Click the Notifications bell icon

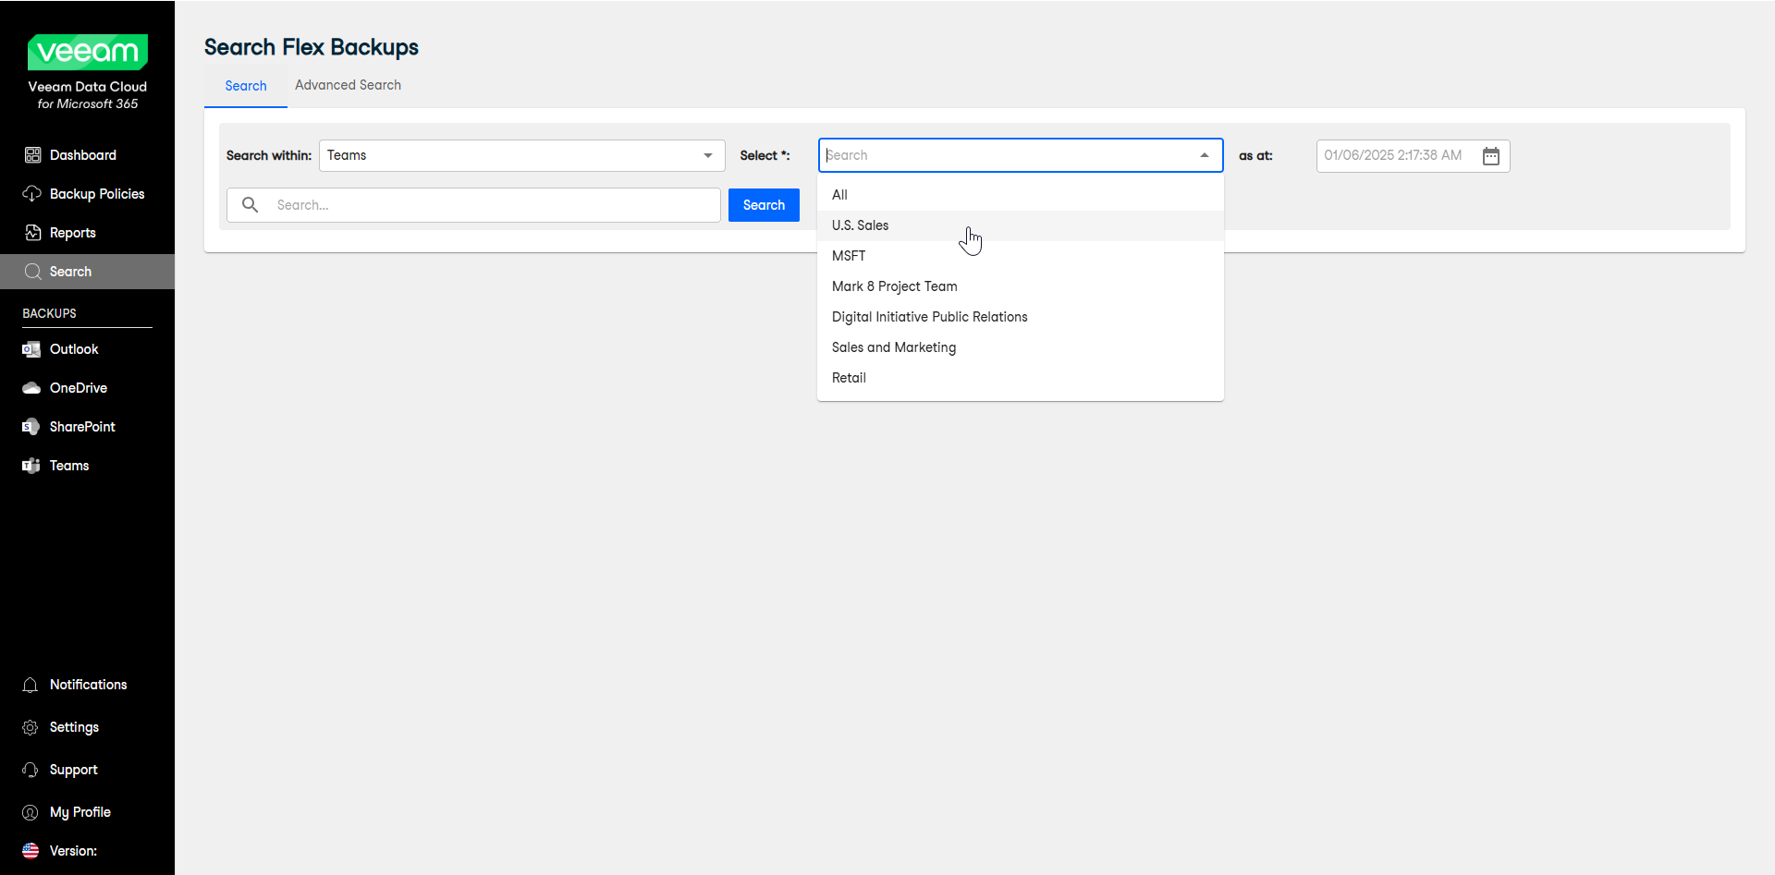point(31,685)
